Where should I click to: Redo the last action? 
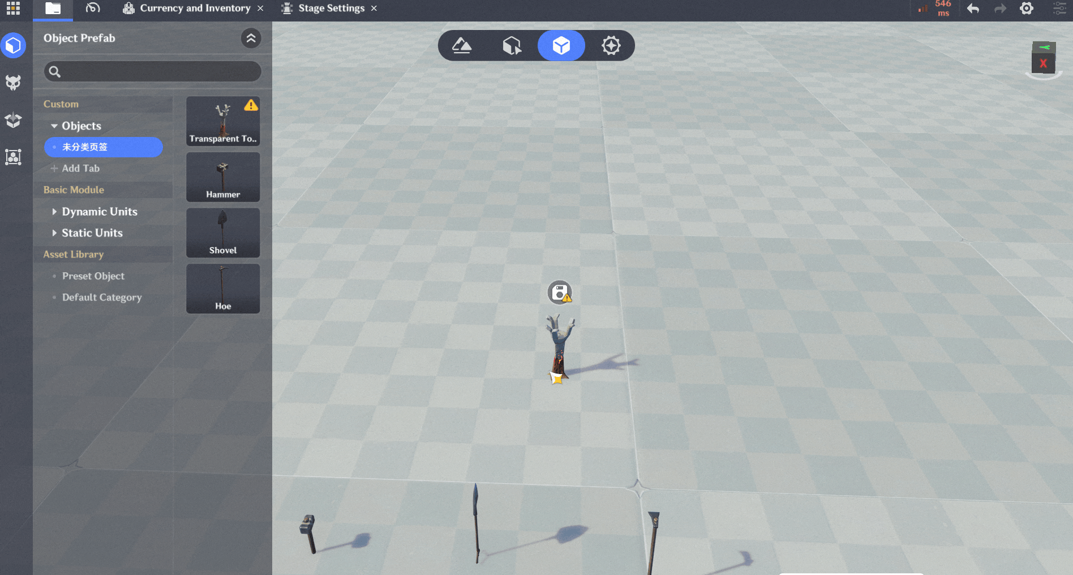coord(1000,8)
